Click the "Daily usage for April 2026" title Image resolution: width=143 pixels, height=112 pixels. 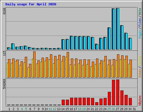click(31, 4)
